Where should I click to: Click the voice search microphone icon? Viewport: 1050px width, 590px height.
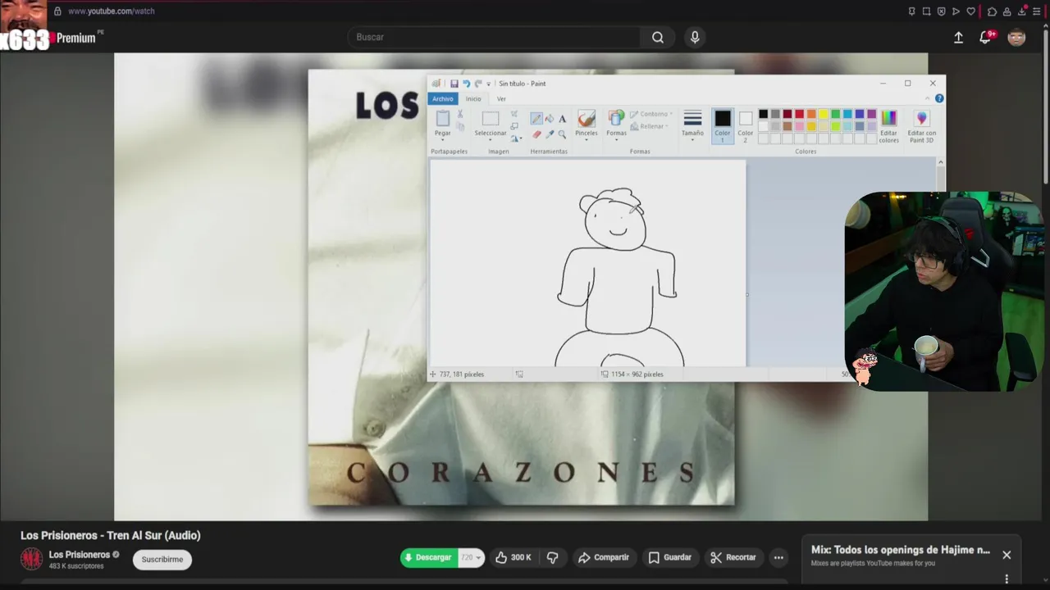coord(695,37)
